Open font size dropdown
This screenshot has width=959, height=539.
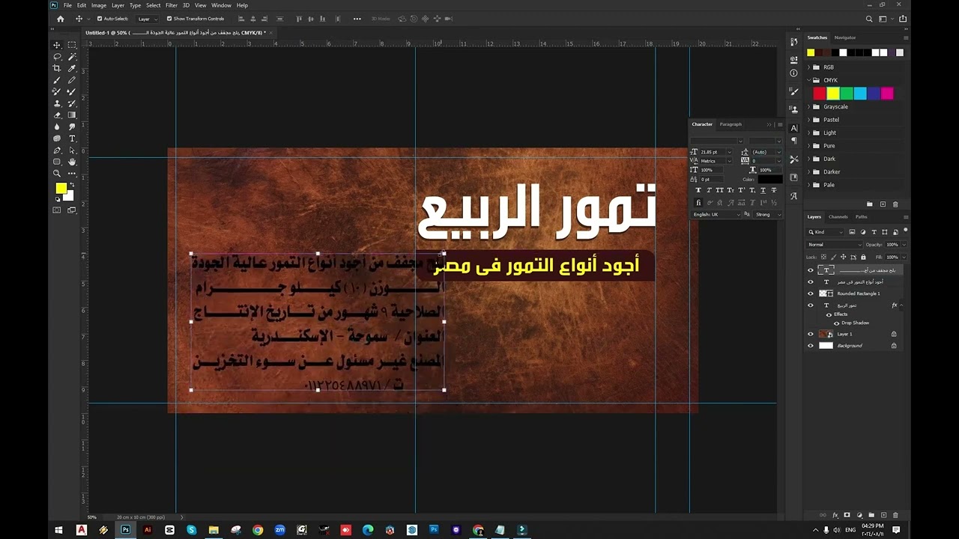pyautogui.click(x=729, y=152)
